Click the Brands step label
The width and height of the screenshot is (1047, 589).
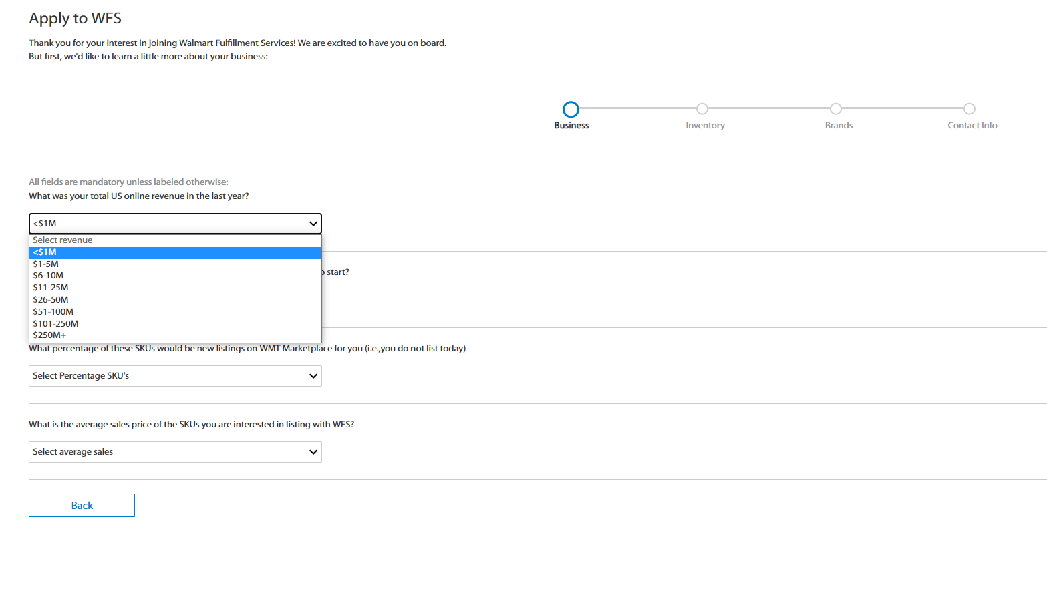coord(839,126)
